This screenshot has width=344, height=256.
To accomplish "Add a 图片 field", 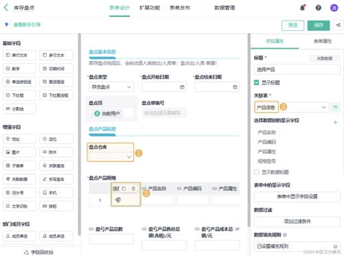I will [x=19, y=152].
